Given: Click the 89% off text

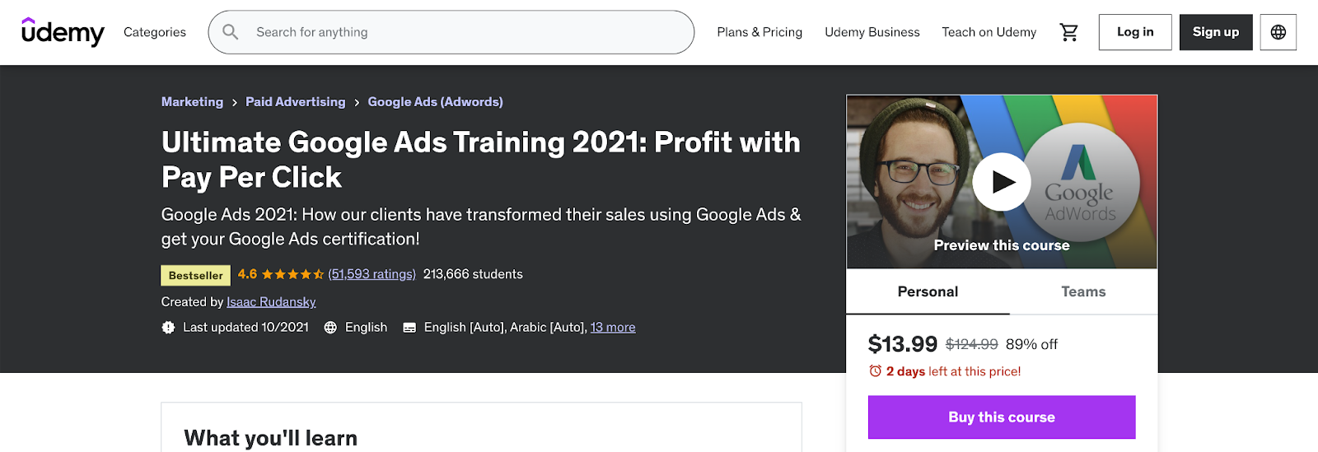Looking at the screenshot, I should (x=1031, y=344).
